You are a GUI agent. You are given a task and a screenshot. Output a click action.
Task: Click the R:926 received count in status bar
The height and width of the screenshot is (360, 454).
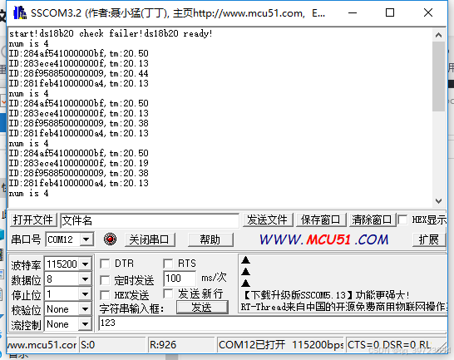pyautogui.click(x=180, y=345)
